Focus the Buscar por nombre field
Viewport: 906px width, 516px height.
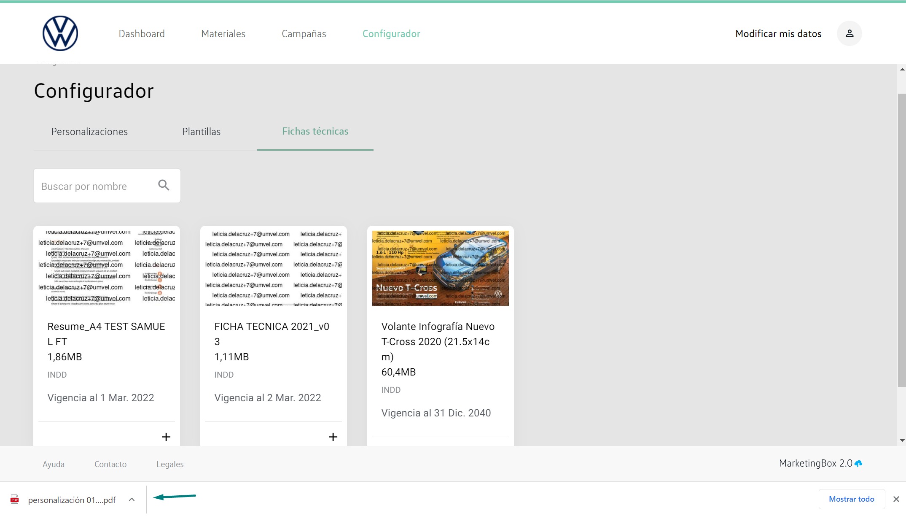[95, 186]
